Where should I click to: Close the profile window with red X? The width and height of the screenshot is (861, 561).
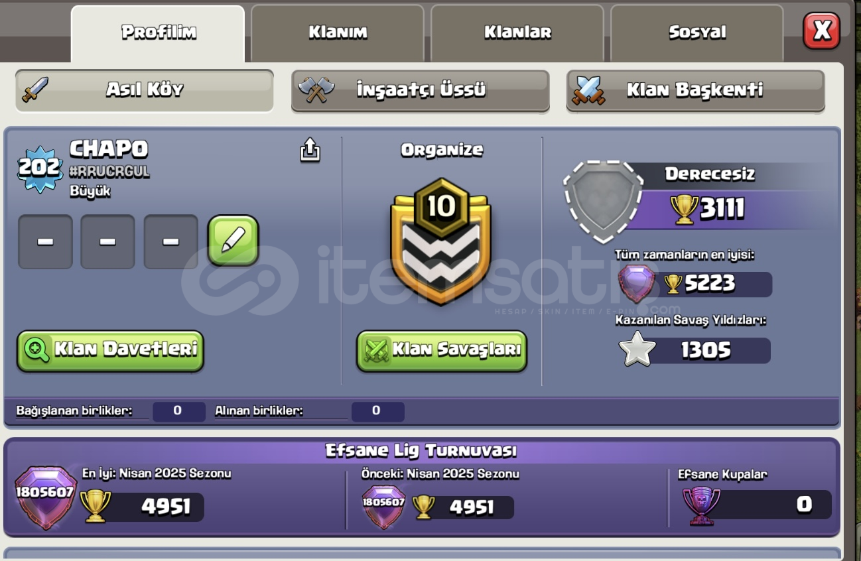[x=822, y=31]
